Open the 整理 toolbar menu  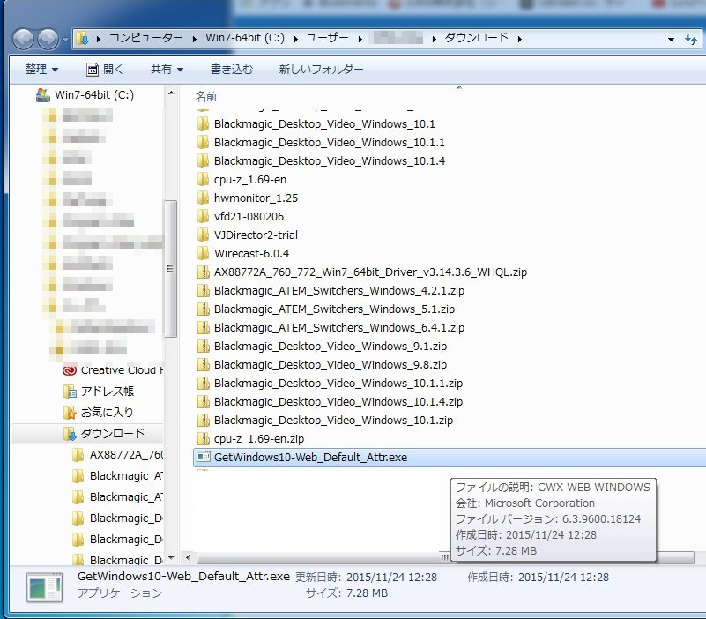pos(42,70)
